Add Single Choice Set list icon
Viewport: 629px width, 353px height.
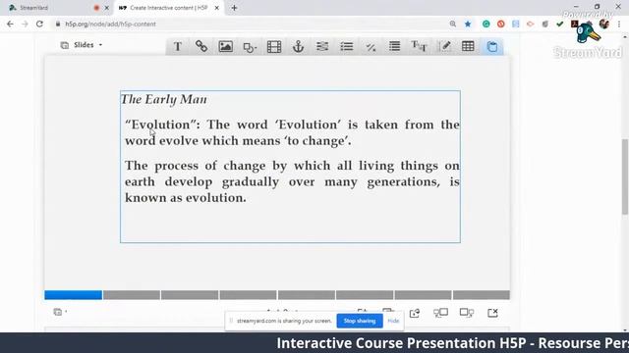click(347, 46)
